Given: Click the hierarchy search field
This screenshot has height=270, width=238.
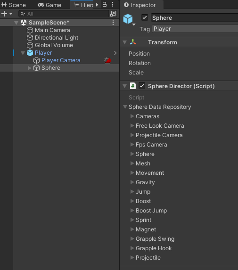Looking at the screenshot, I should 64,14.
